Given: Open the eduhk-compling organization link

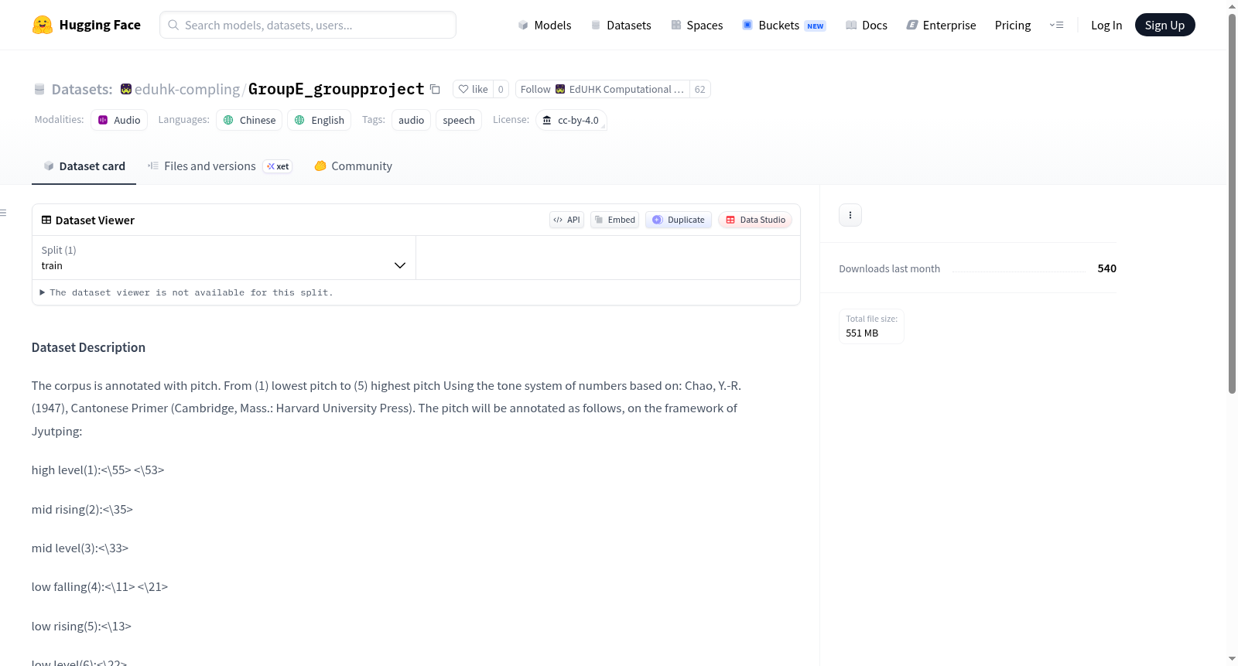Looking at the screenshot, I should (187, 90).
